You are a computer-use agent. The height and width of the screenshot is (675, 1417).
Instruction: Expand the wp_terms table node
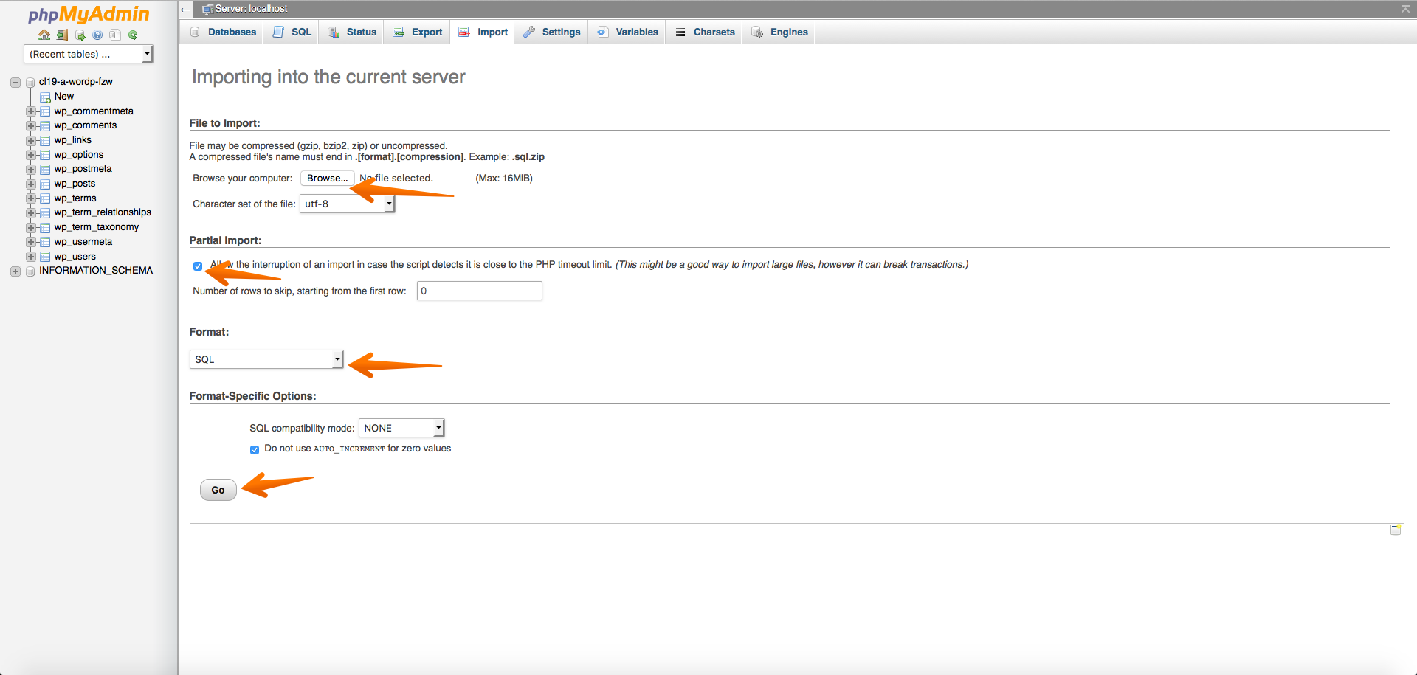[x=30, y=198]
